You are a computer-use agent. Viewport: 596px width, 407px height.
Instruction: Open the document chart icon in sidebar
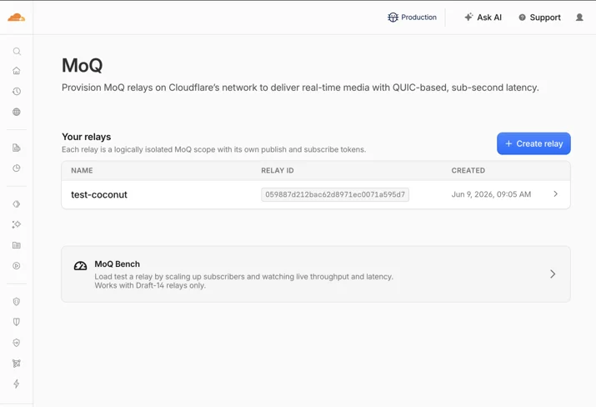[17, 148]
